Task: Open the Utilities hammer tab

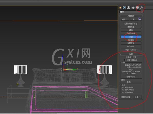Action: click(x=141, y=8)
